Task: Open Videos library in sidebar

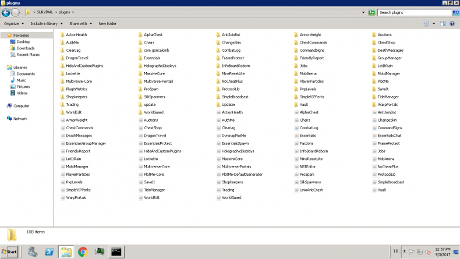Action: click(22, 93)
